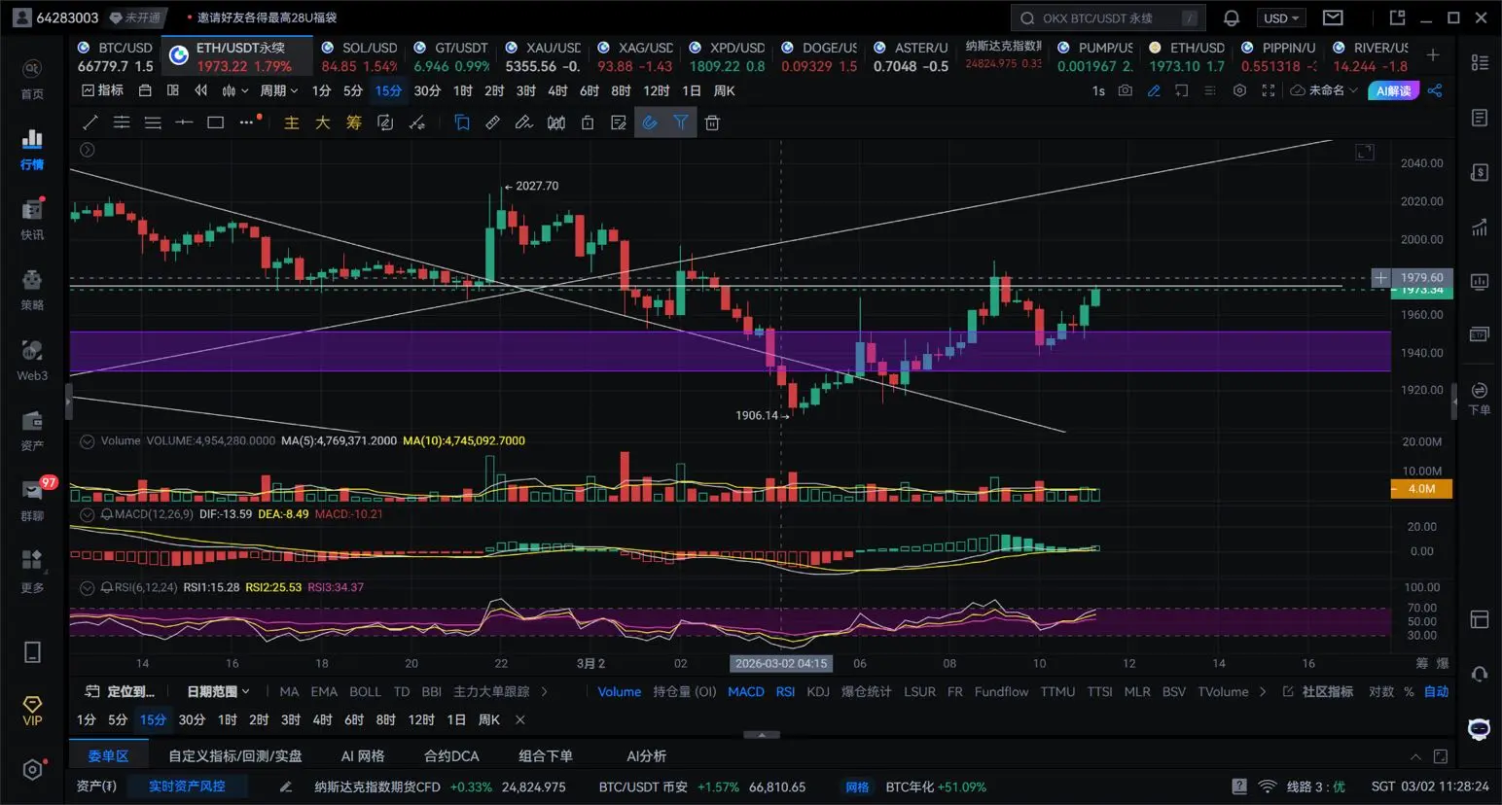The width and height of the screenshot is (1502, 805).
Task: Open chart settings hexagon icon
Action: pos(1239,90)
